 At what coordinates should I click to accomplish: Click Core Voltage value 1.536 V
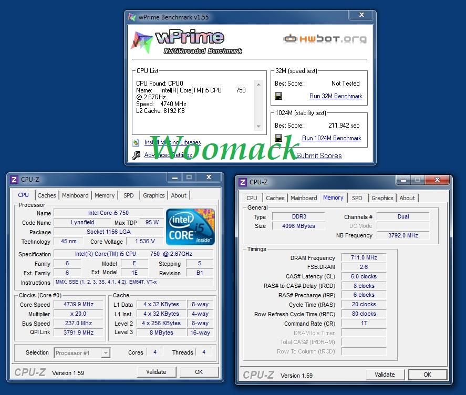click(x=145, y=241)
